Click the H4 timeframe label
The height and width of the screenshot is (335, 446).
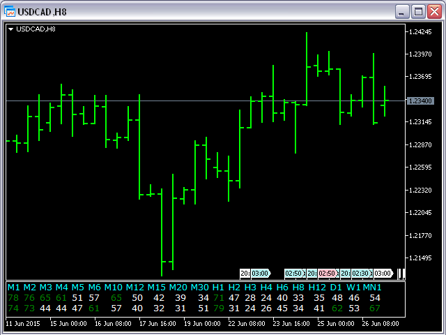pyautogui.click(x=266, y=287)
